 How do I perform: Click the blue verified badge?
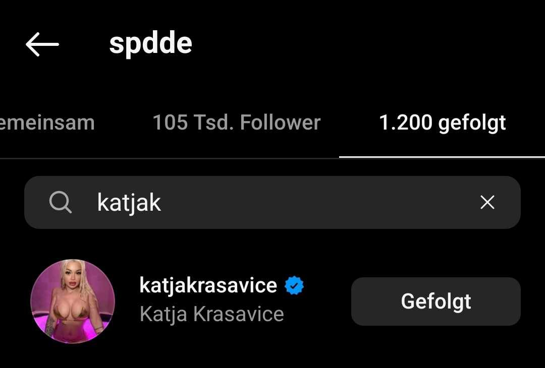tap(294, 285)
